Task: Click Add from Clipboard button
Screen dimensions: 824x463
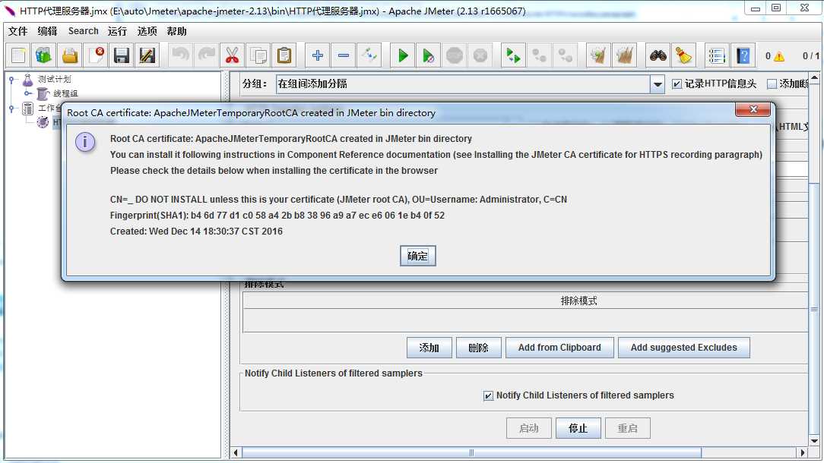Action: point(559,348)
